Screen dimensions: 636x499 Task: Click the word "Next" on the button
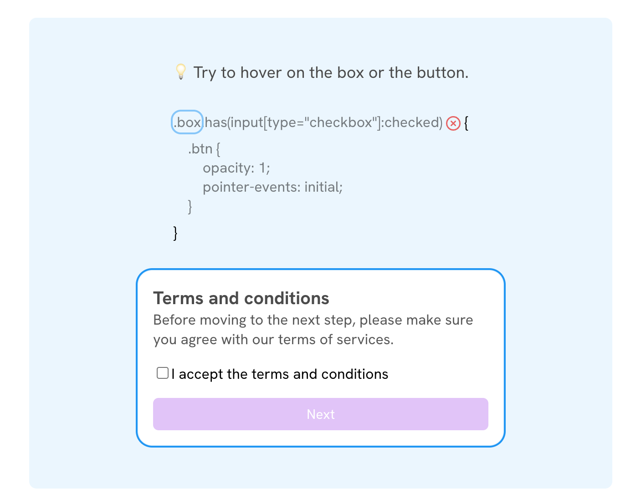321,414
